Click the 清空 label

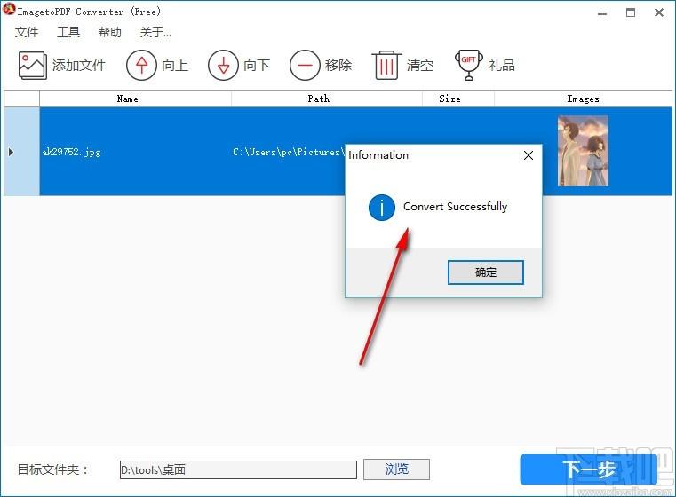tap(420, 66)
